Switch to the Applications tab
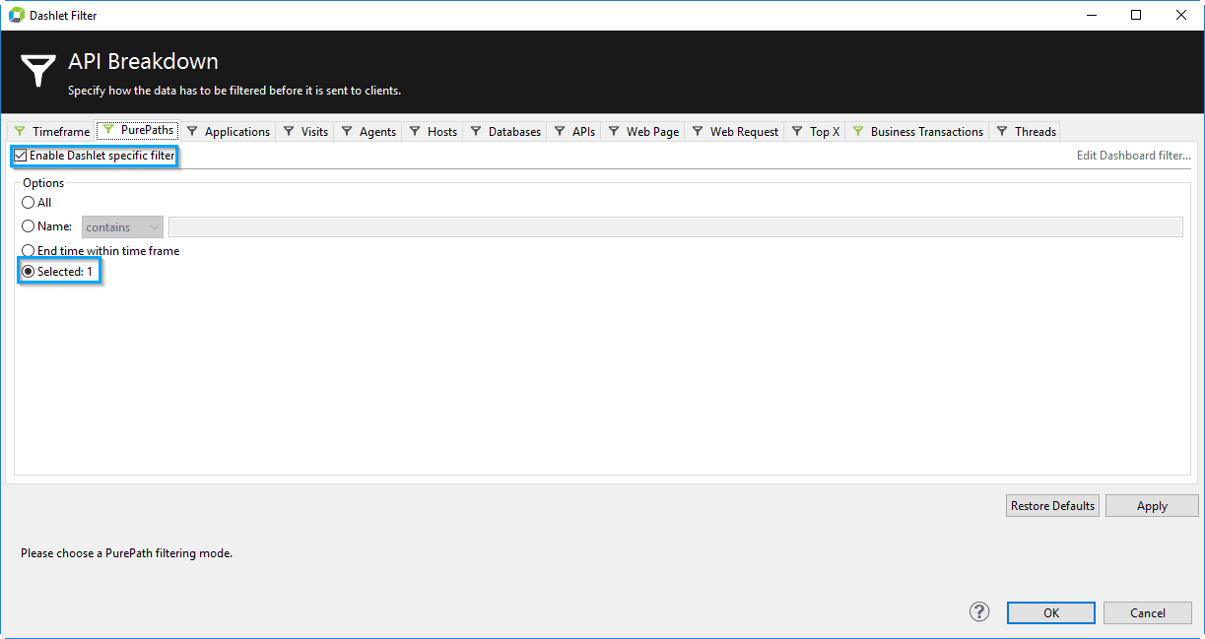The width and height of the screenshot is (1205, 639). (228, 131)
